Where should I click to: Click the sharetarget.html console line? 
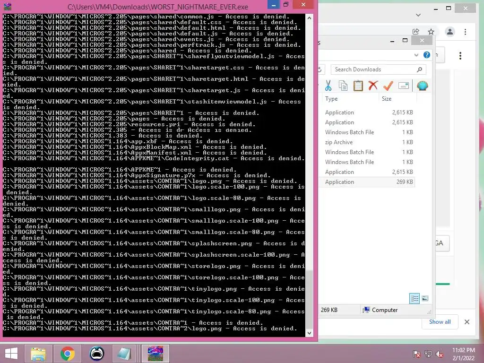coord(154,81)
